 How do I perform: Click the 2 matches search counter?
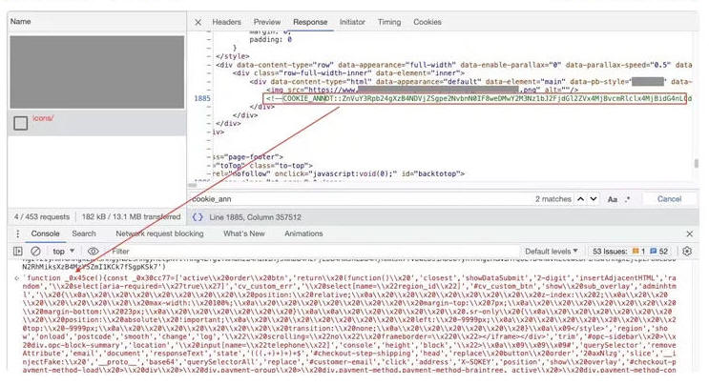tap(553, 199)
